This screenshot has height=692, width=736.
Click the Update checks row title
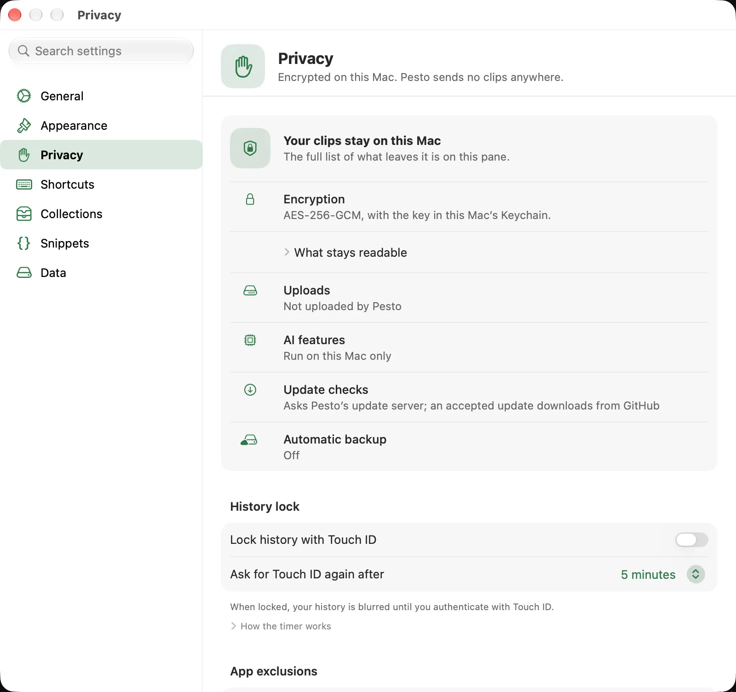(x=326, y=389)
